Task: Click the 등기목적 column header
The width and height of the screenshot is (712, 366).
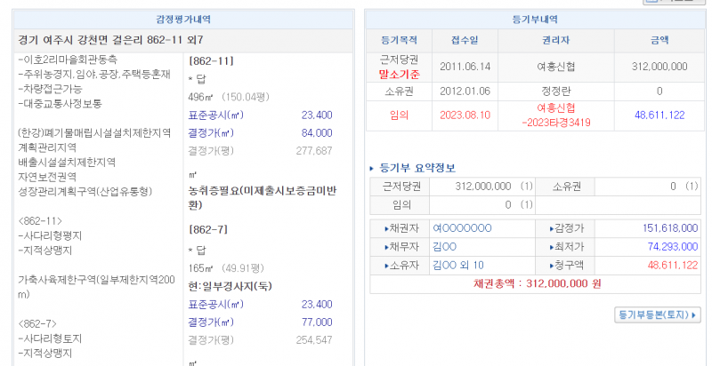Action: pyautogui.click(x=400, y=40)
